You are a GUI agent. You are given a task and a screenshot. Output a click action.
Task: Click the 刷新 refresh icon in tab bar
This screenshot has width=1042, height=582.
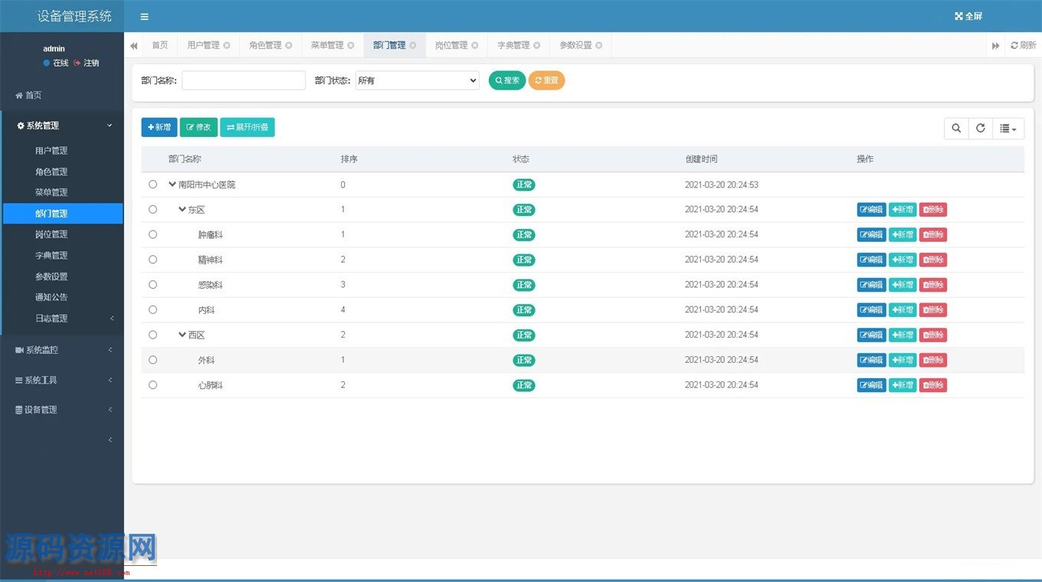(x=1014, y=45)
